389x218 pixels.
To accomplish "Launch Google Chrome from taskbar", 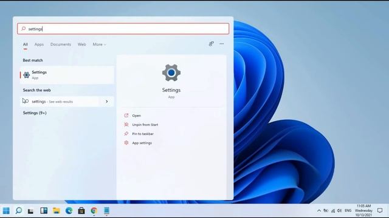I will pos(94,211).
